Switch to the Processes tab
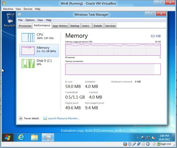177x148 pixels. pos(25,26)
